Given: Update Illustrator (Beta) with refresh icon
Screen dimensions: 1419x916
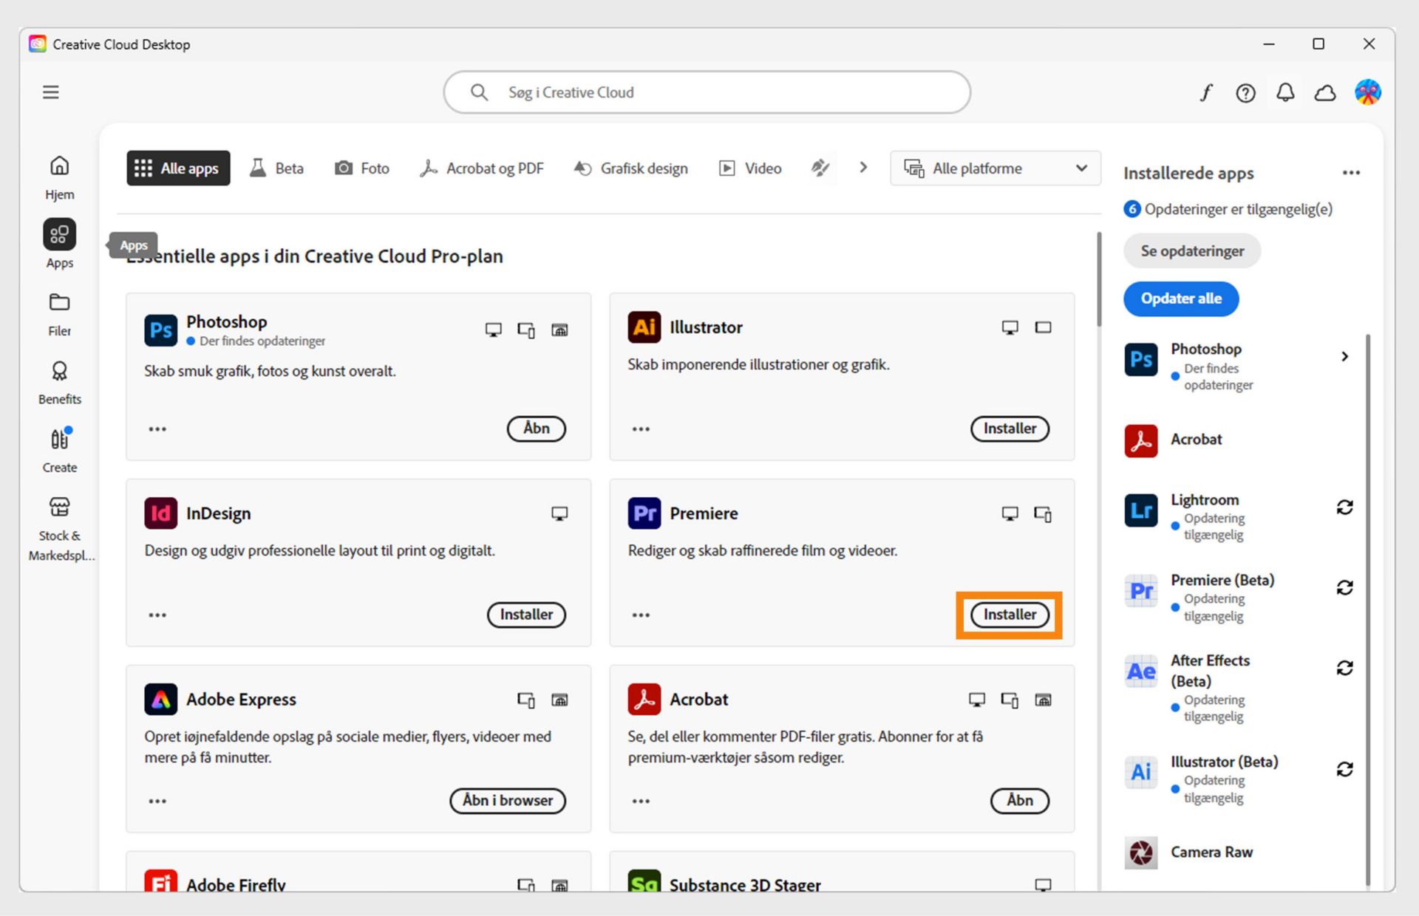Looking at the screenshot, I should 1344,770.
